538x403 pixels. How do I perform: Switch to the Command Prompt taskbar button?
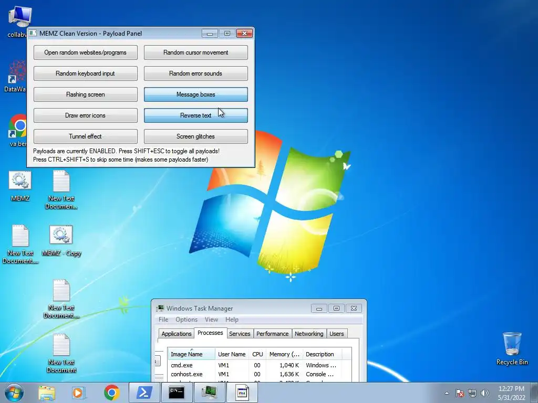pyautogui.click(x=177, y=393)
